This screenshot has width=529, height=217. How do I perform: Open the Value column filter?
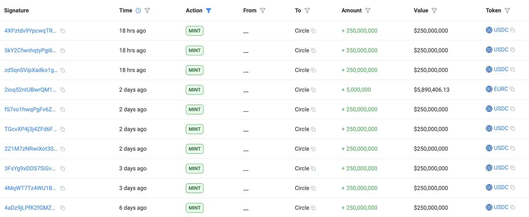click(434, 11)
